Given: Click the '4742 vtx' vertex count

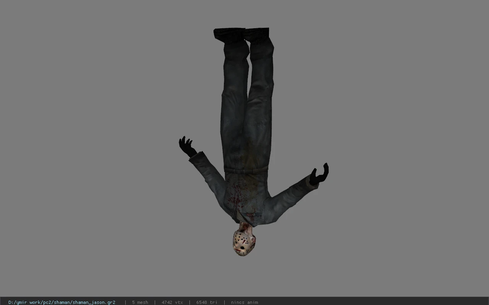Looking at the screenshot, I should click(x=172, y=302).
